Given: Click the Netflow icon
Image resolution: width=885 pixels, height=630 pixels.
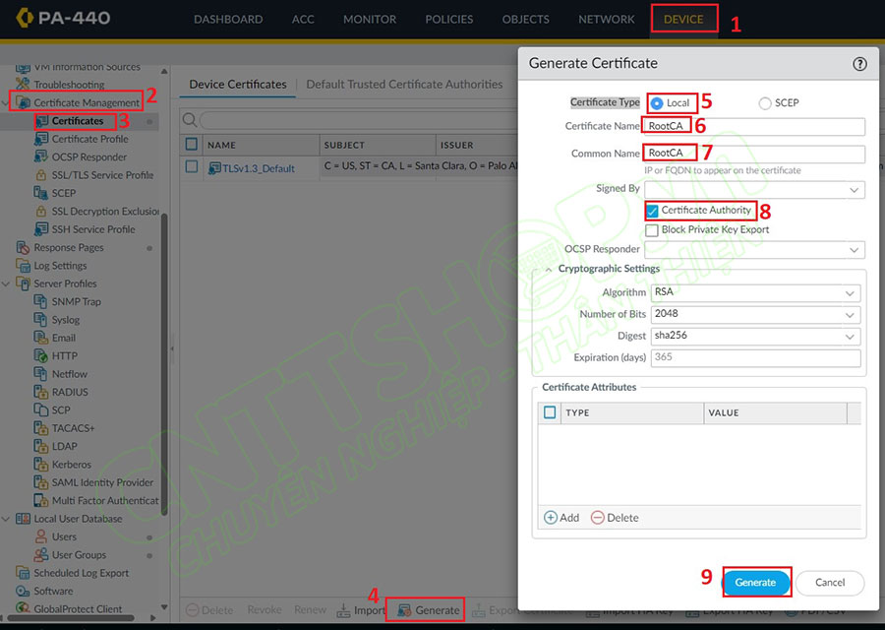Looking at the screenshot, I should coord(41,373).
